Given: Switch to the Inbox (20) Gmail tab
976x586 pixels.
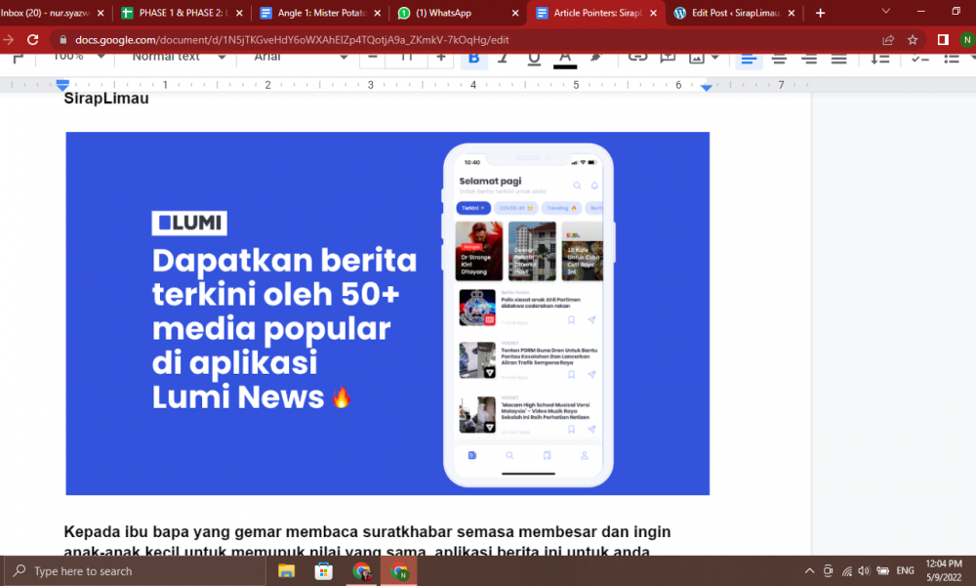Looking at the screenshot, I should coord(47,13).
